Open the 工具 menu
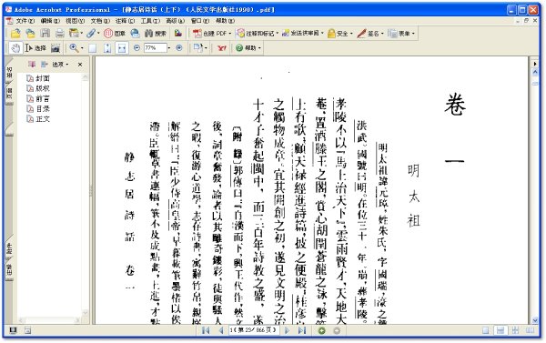 point(150,21)
